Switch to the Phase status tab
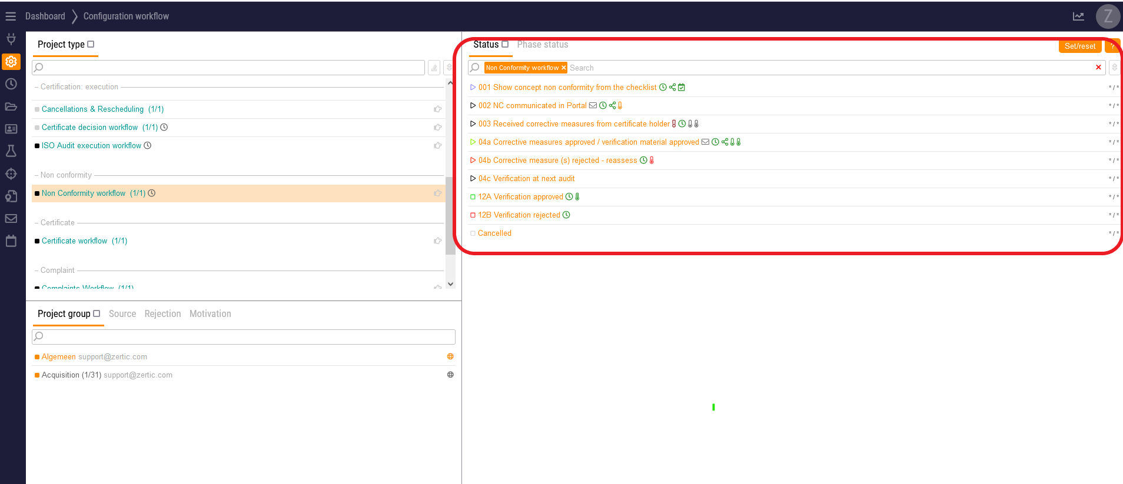Image resolution: width=1123 pixels, height=484 pixels. (x=542, y=45)
